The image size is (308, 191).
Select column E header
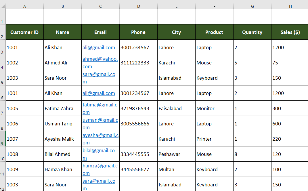pyautogui.click(x=176, y=6)
